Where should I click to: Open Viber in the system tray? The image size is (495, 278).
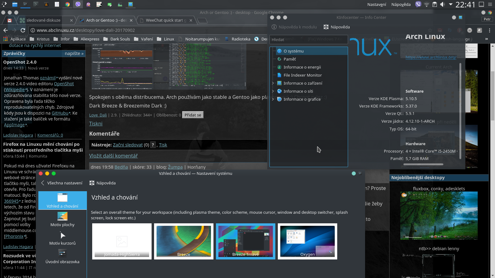coord(418,4)
